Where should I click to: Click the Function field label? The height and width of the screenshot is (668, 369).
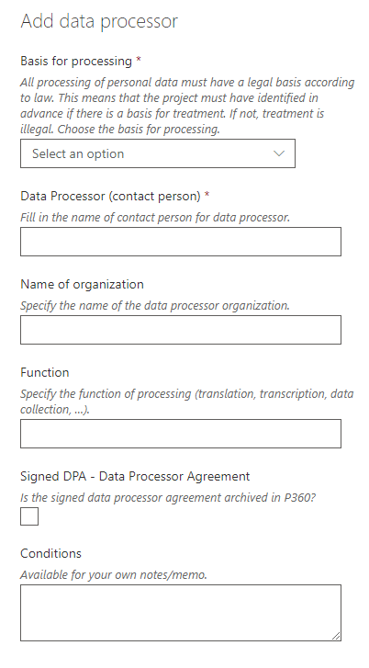(45, 372)
